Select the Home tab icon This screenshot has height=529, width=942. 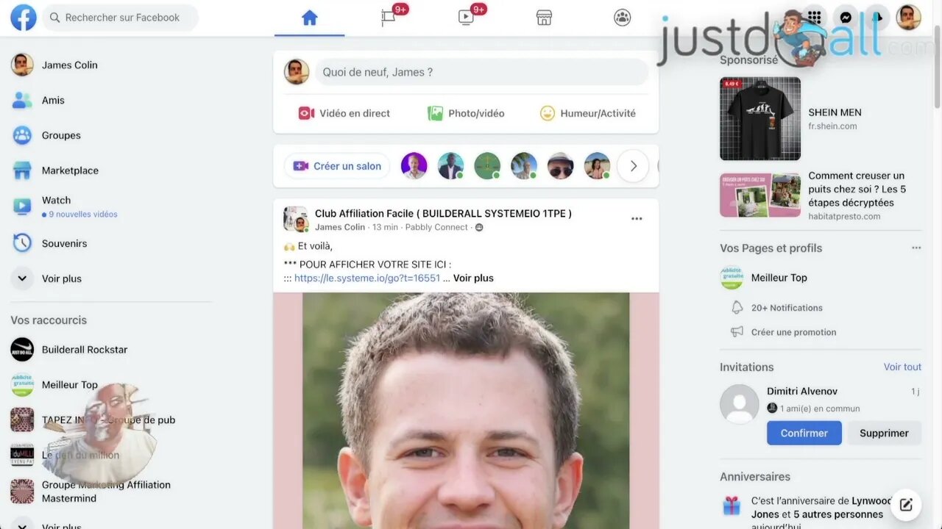click(x=309, y=18)
